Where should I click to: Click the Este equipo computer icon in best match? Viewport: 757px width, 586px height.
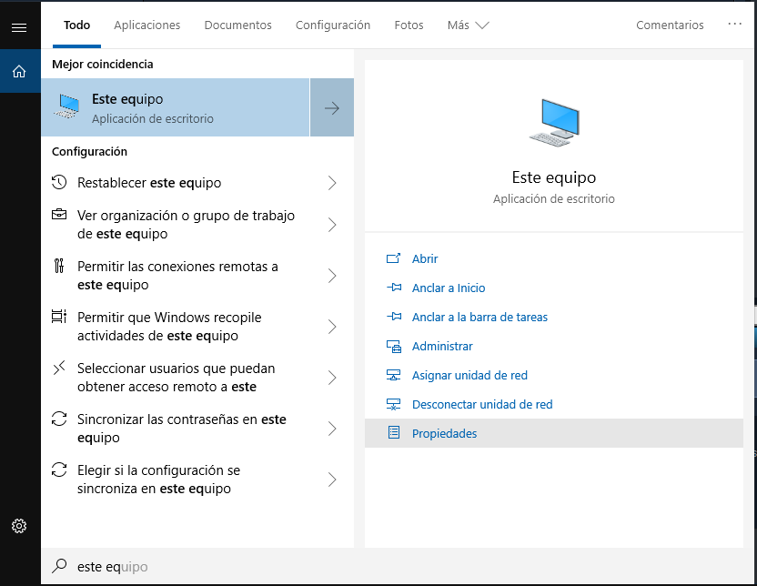(x=66, y=107)
